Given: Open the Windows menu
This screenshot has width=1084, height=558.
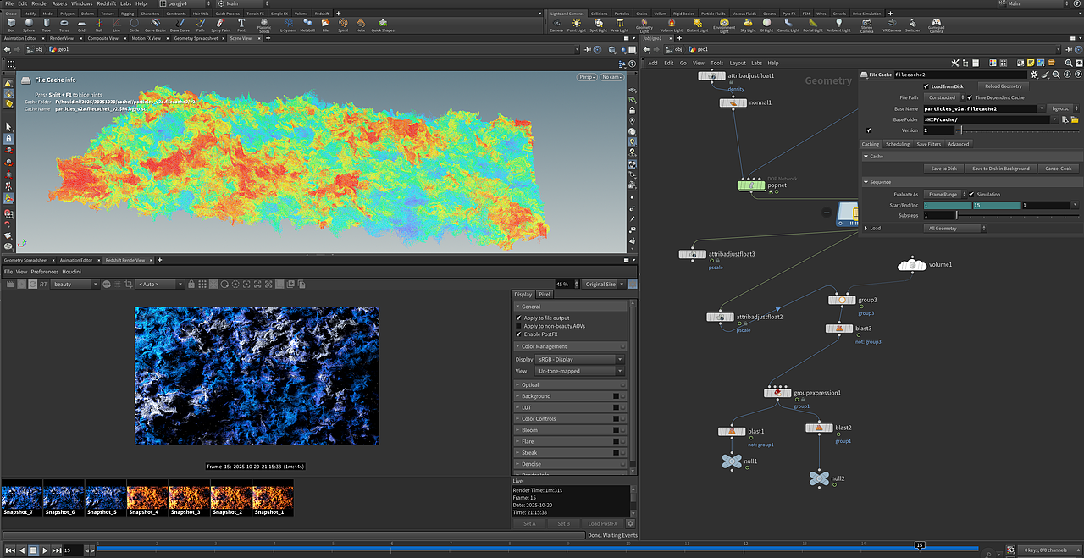Looking at the screenshot, I should [x=82, y=3].
